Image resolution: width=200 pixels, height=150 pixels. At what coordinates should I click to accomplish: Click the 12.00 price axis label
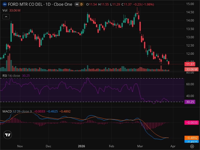click(190, 54)
